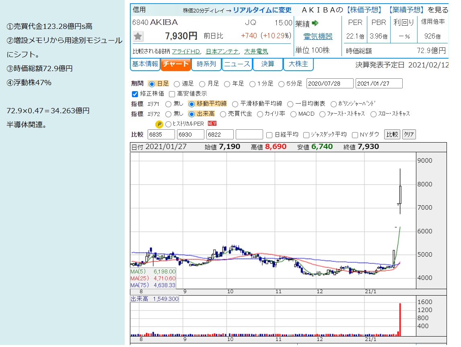Select the 1分足 radio button
This screenshot has height=347, width=461.
[x=252, y=84]
